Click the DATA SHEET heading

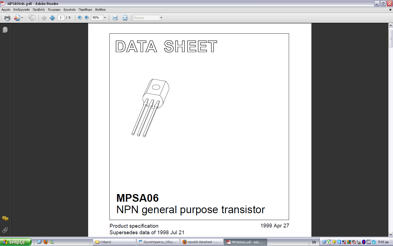pos(166,46)
